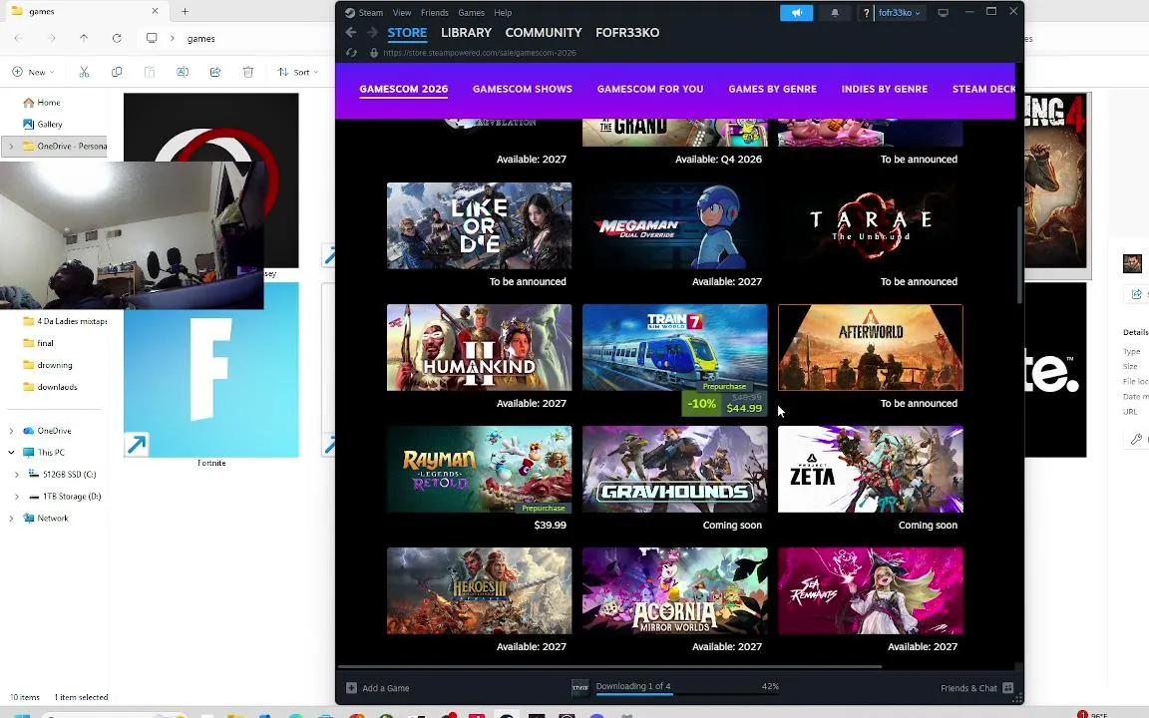Click the Steam back navigation arrow
Screen dimensions: 1149x718
click(x=350, y=32)
